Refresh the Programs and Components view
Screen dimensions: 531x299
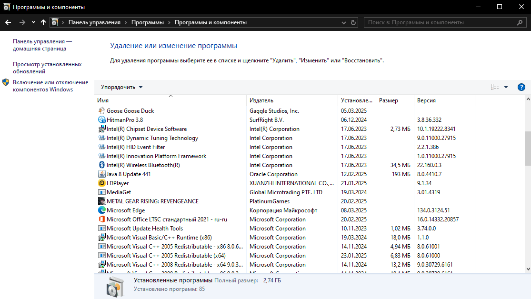(x=353, y=22)
